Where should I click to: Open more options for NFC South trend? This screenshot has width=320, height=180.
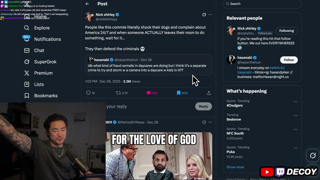click(295, 129)
